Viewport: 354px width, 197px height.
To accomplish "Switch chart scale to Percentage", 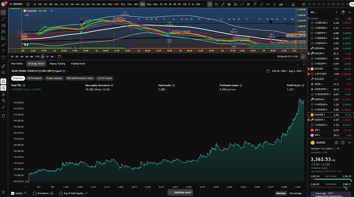I will coord(296,193).
